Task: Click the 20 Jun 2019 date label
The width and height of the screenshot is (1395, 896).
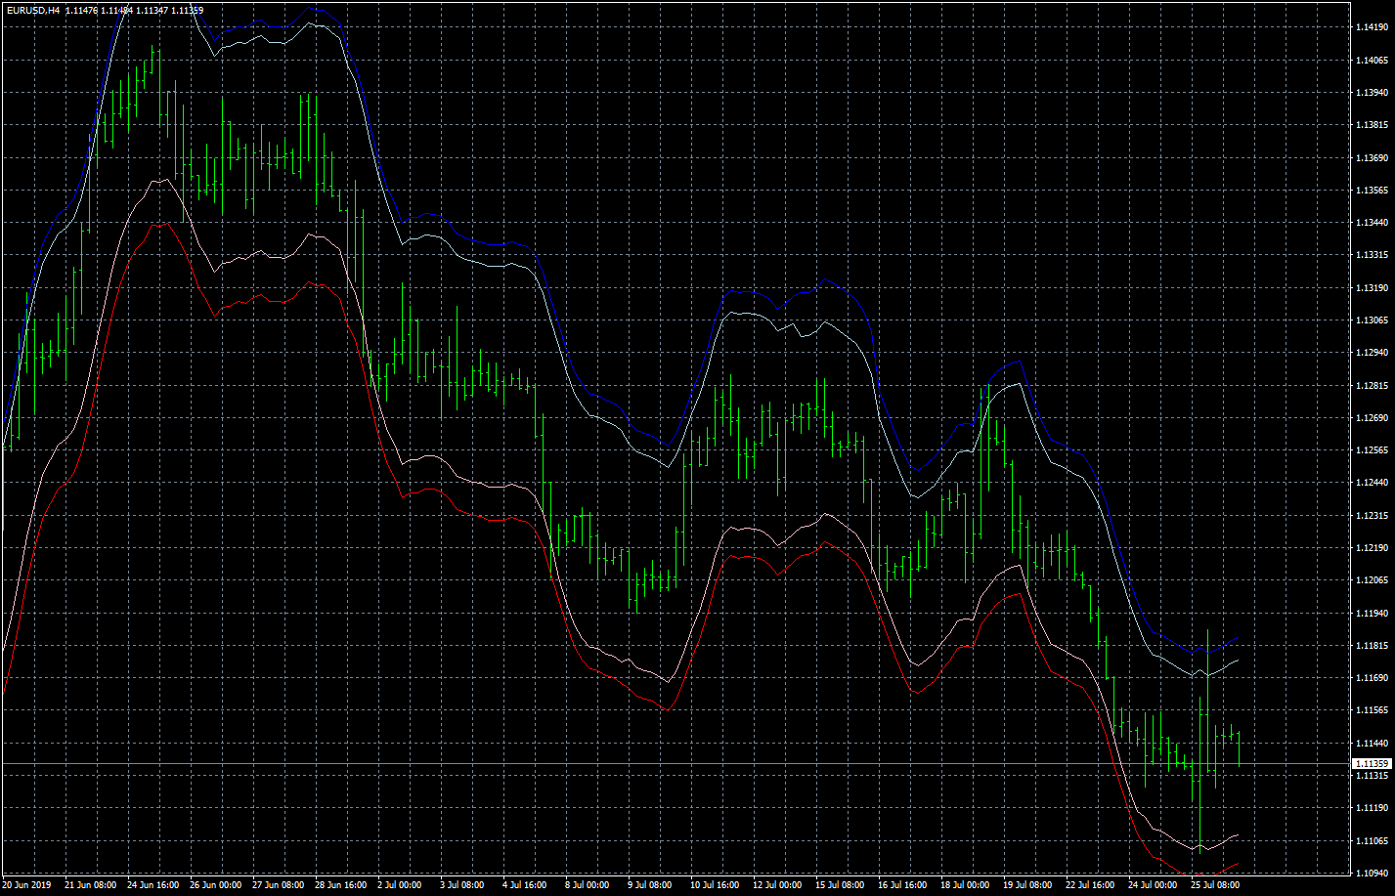Action: [x=26, y=885]
